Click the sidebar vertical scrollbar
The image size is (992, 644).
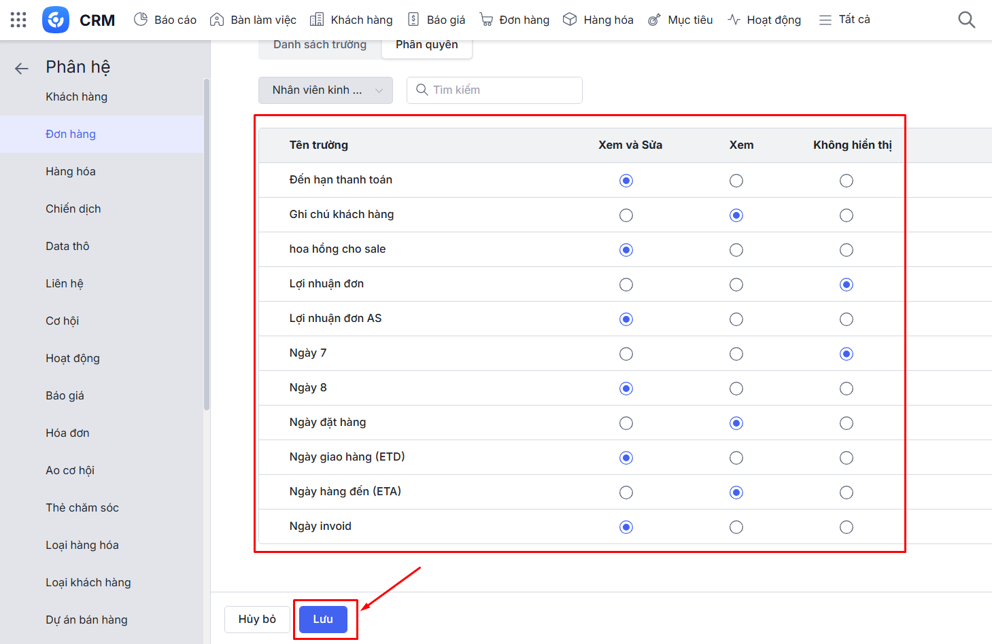(x=207, y=245)
